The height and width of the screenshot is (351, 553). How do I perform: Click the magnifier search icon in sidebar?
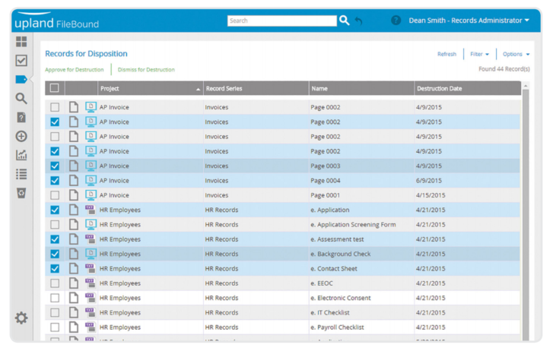tap(21, 98)
